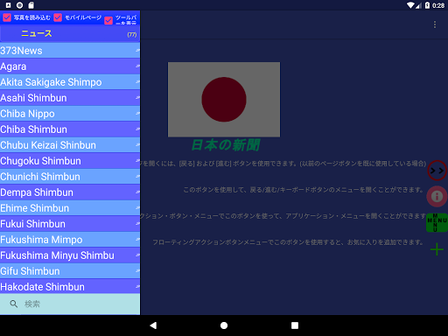This screenshot has width=448, height=336.
Task: Click the (77) count in the ニュース header
Action: click(x=132, y=35)
